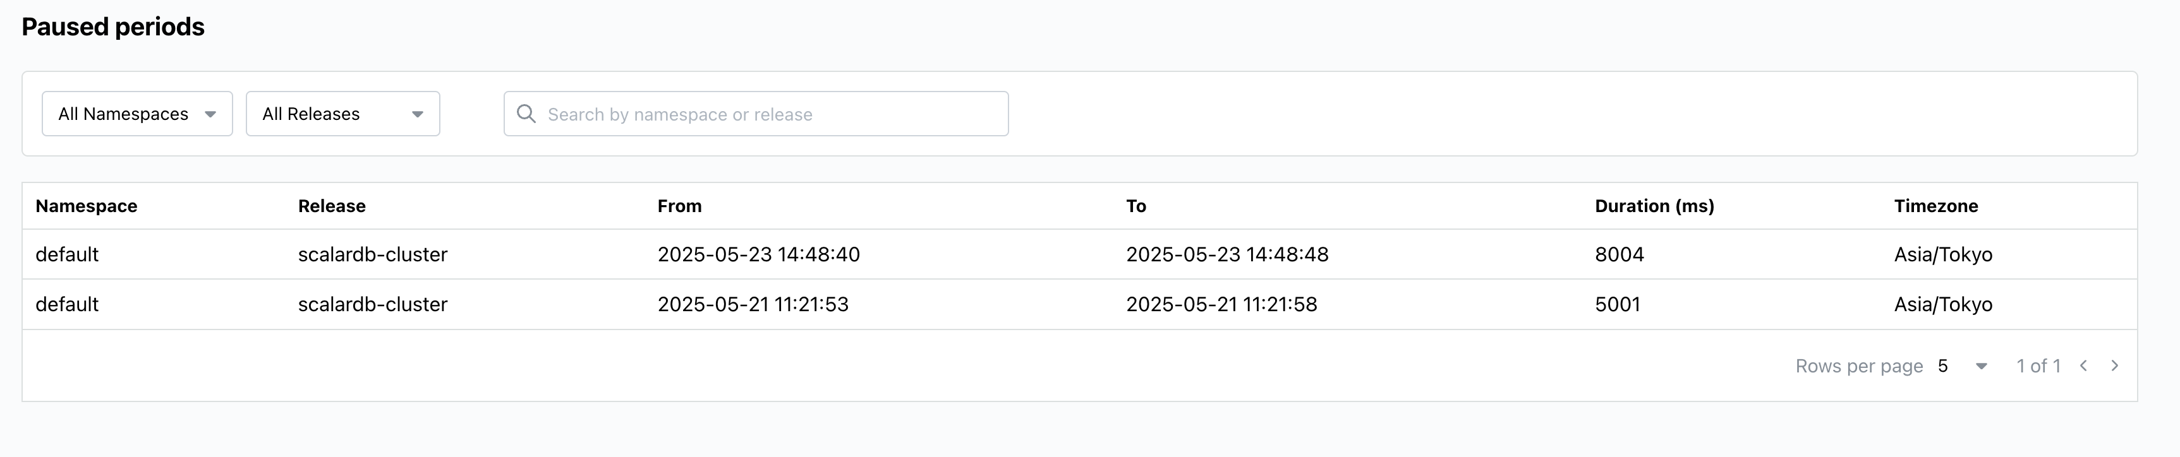Click the Paused periods heading
The width and height of the screenshot is (2180, 457).
tap(113, 27)
